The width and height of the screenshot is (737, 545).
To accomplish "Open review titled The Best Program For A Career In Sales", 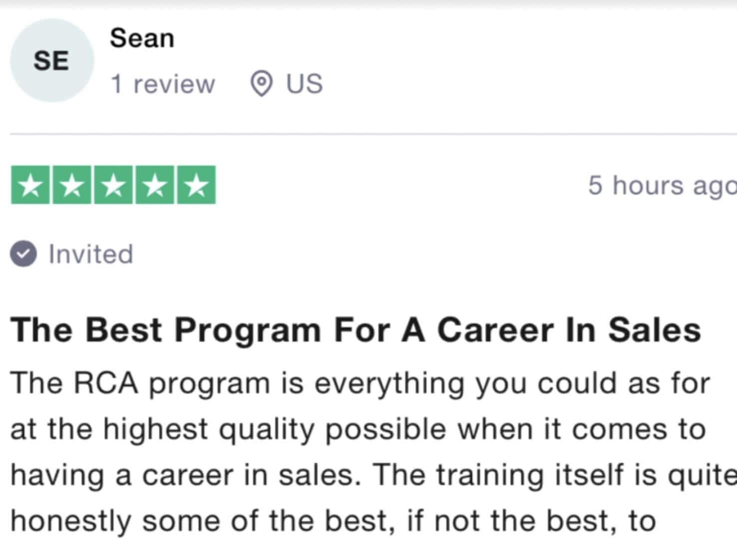I will (x=356, y=330).
